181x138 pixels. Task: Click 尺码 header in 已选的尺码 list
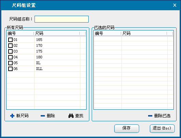click(x=144, y=33)
